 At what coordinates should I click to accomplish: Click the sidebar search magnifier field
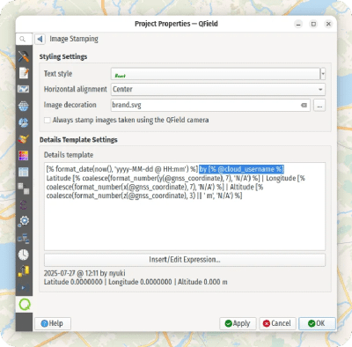tap(24, 39)
